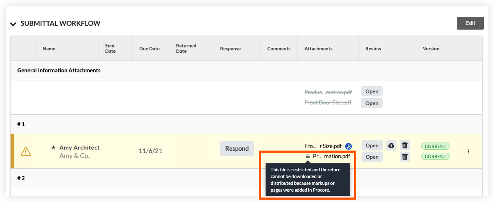The width and height of the screenshot is (494, 206).
Task: Open the locked Pr... mation.pdf file
Action: [372, 157]
